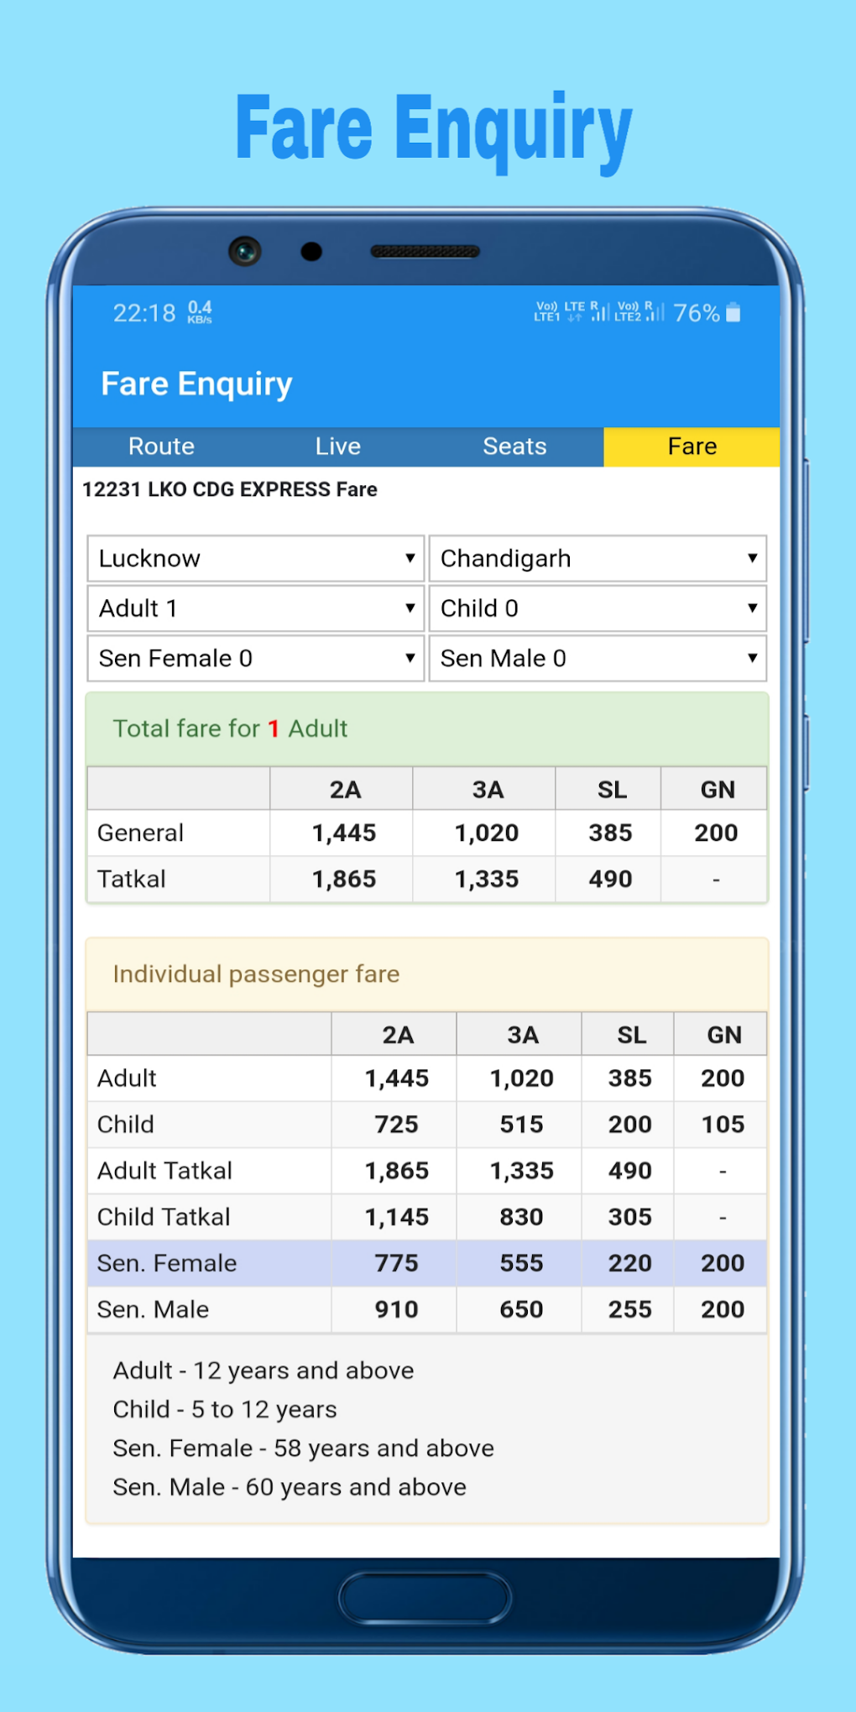Tap the LTE1 signal strength icon

[599, 312]
